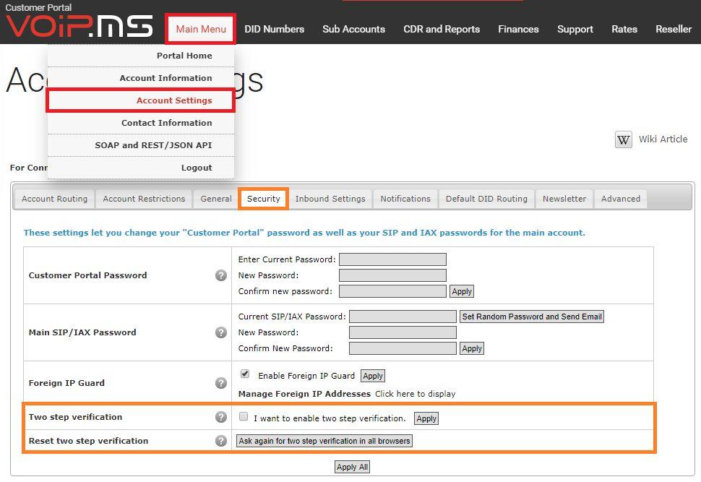Click the VoIP.ms logo
The image size is (701, 482).
pos(79,26)
